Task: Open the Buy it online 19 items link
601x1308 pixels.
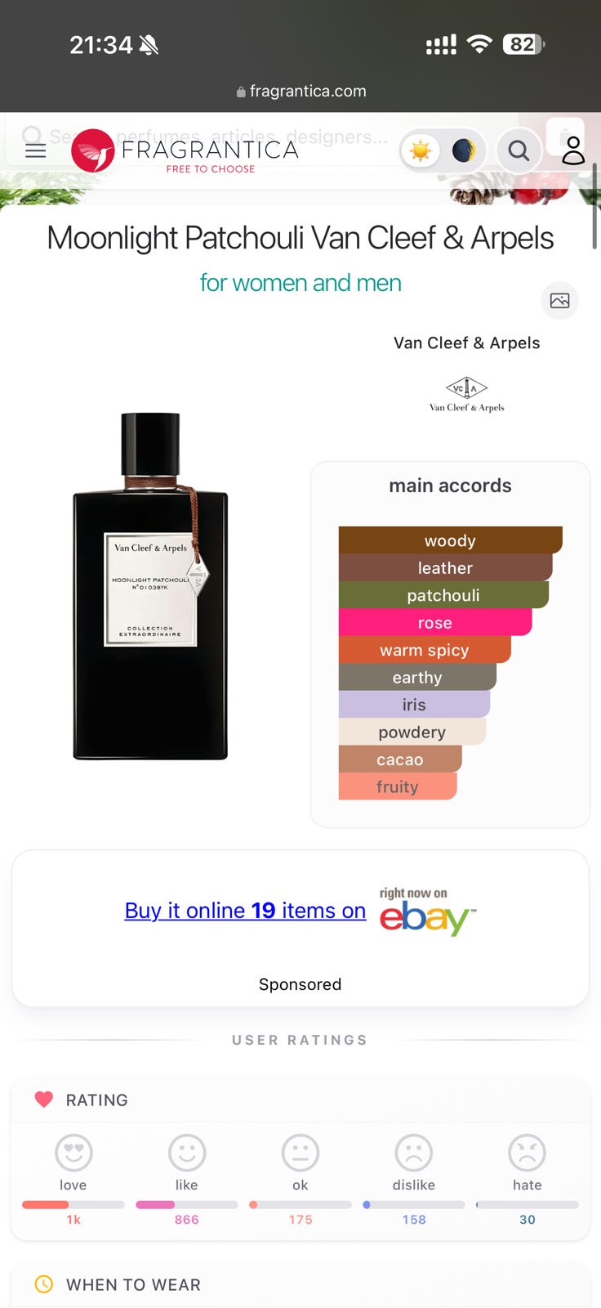Action: pos(245,911)
